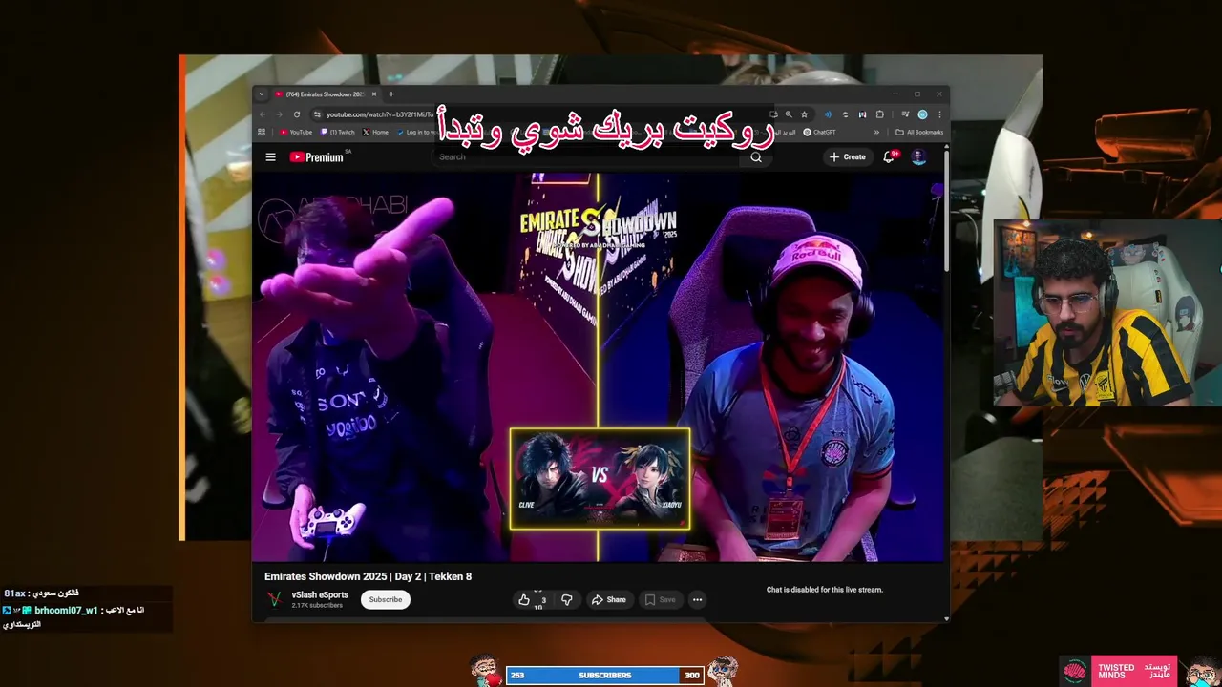Image resolution: width=1222 pixels, height=687 pixels.
Task: Click the YouTube search magnifier button
Action: (756, 157)
